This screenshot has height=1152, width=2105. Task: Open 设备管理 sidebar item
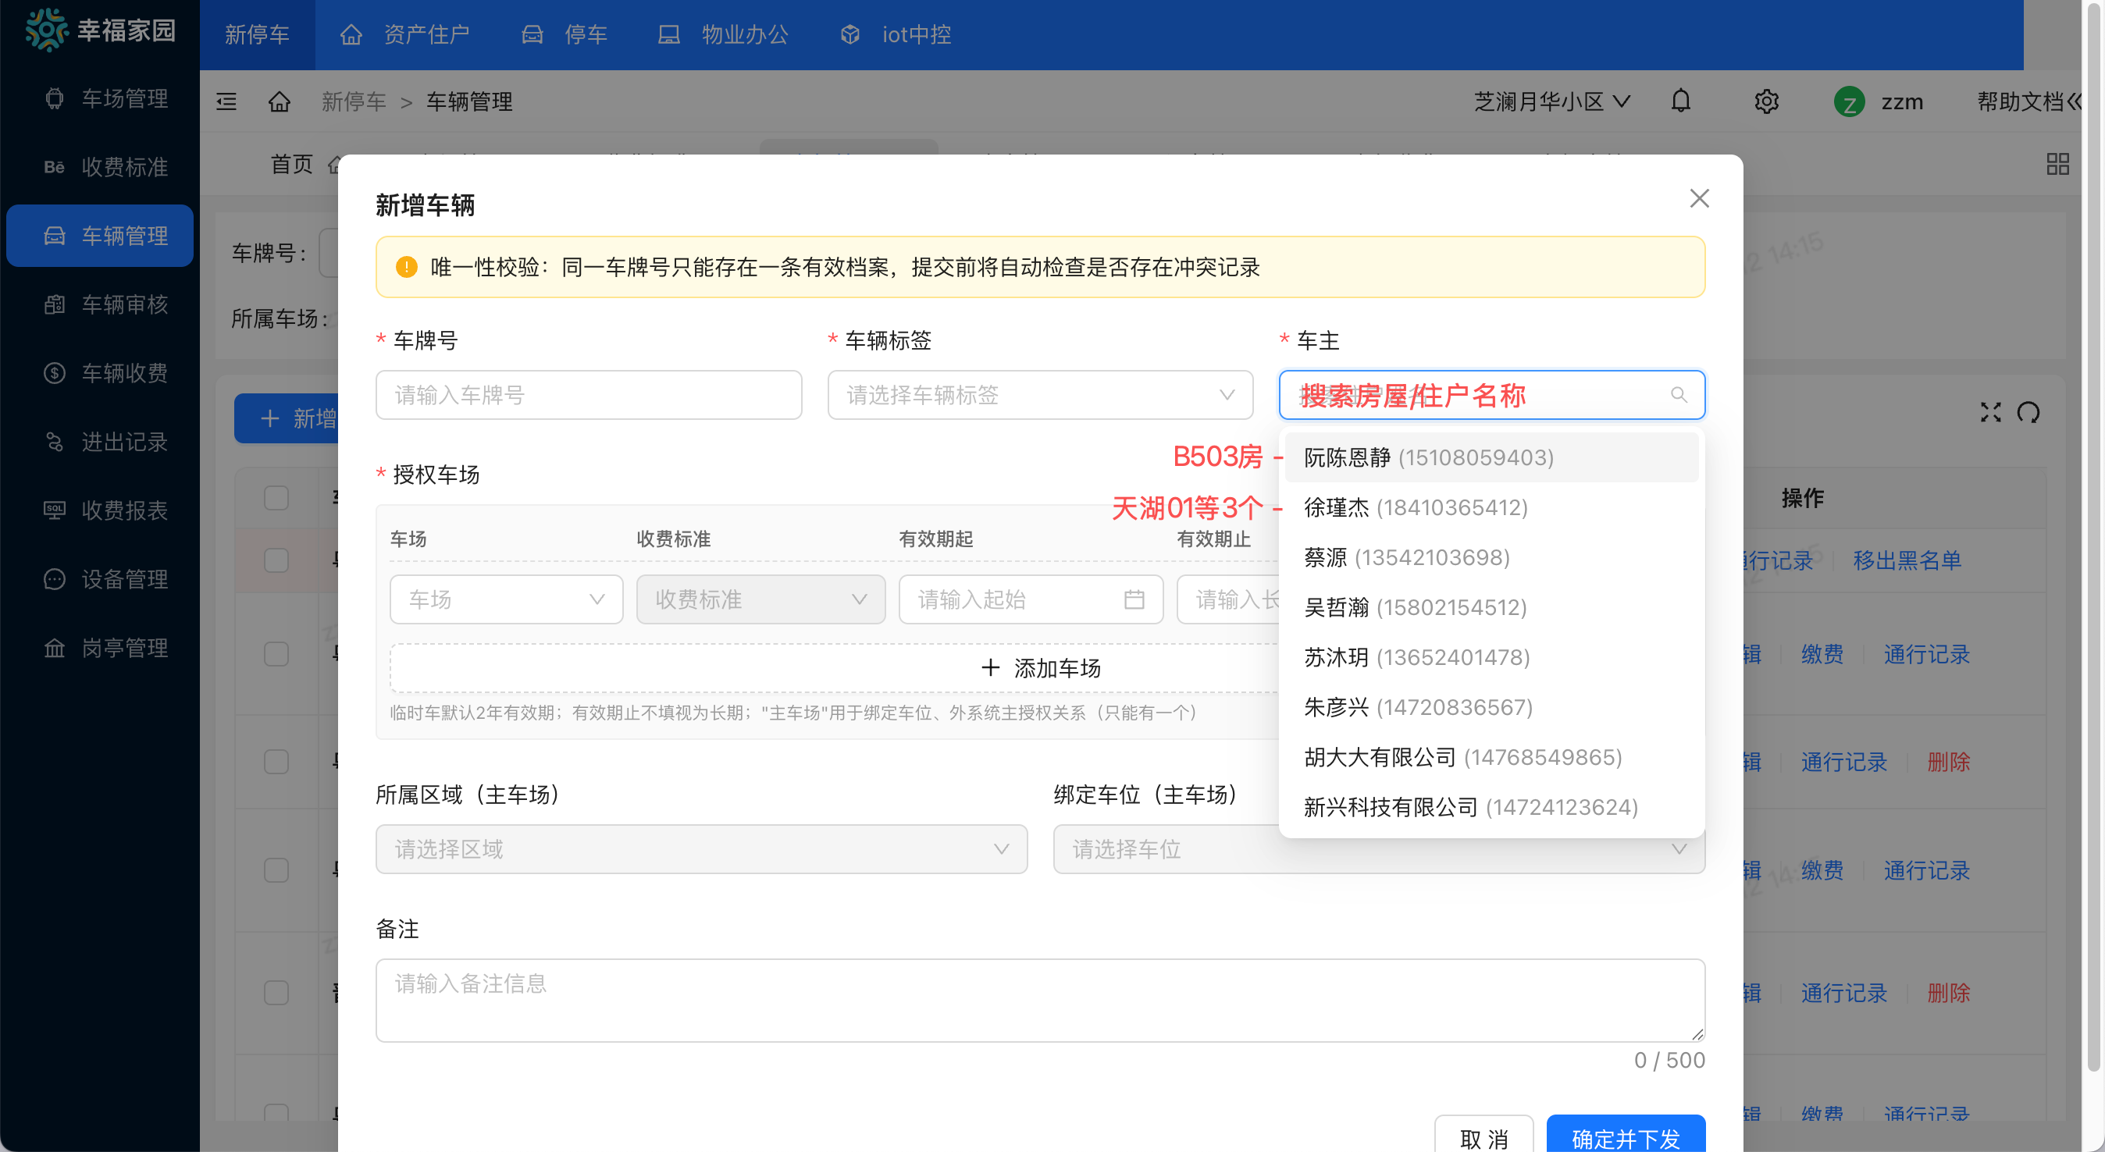click(x=100, y=578)
